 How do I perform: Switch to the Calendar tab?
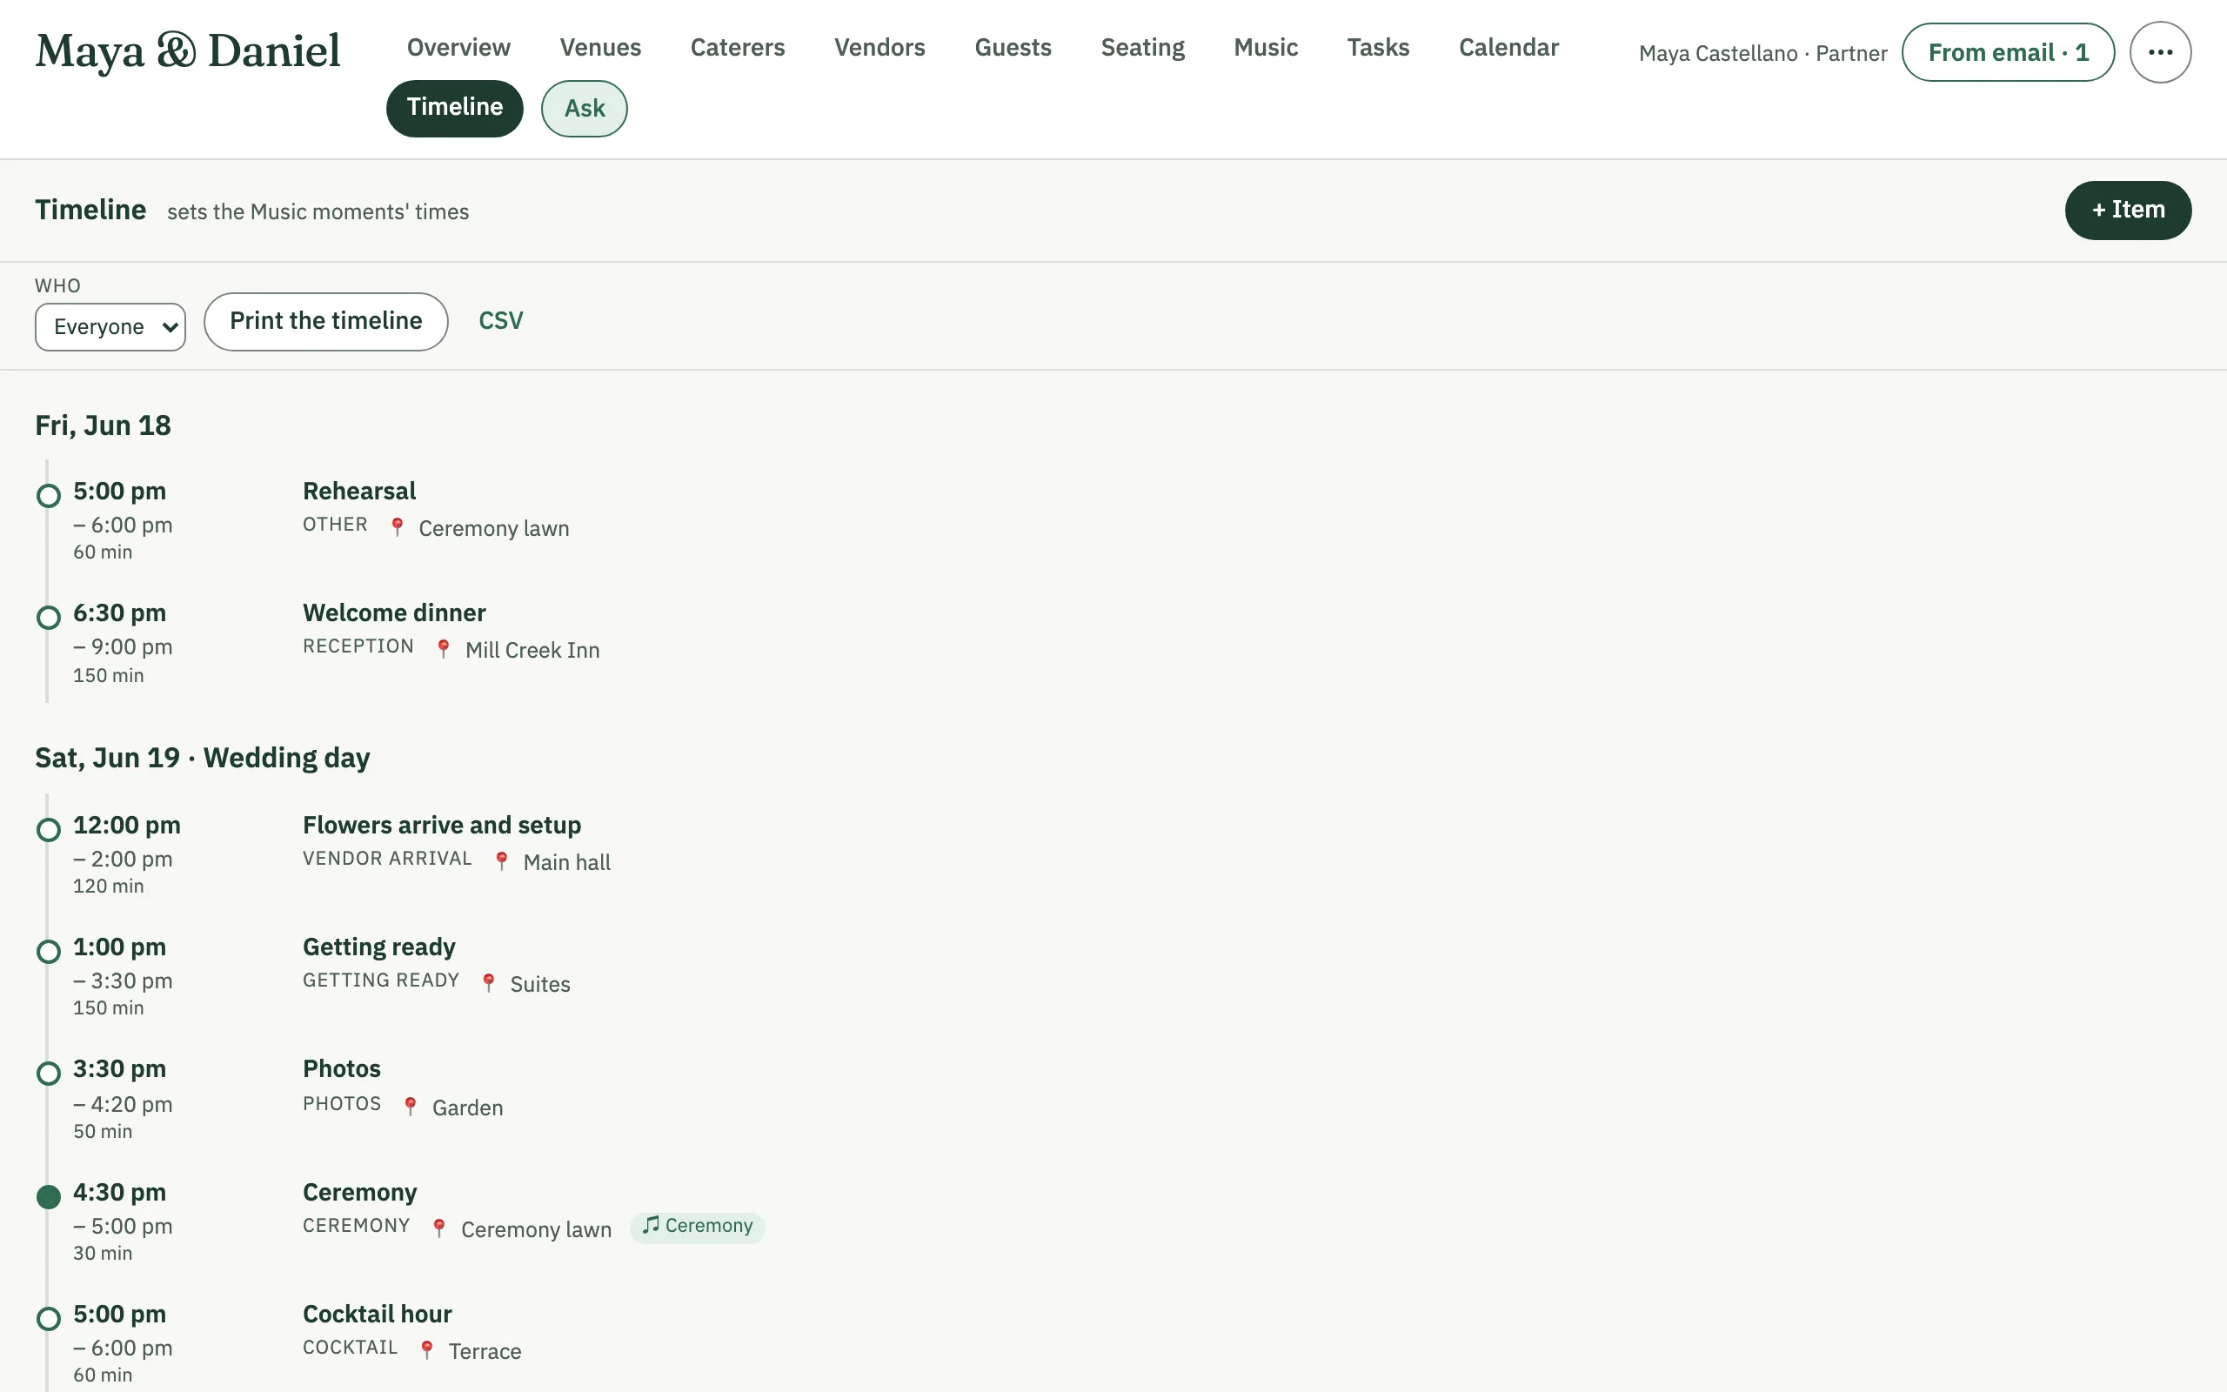click(1508, 48)
